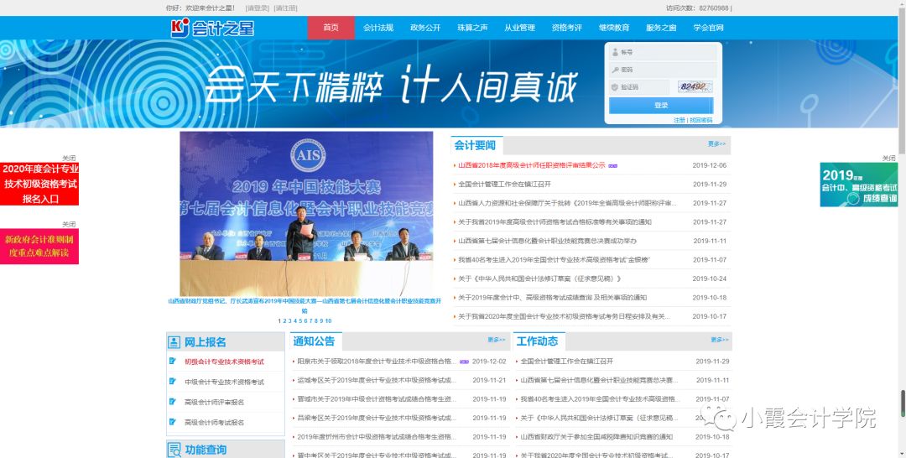The image size is (906, 458).
Task: Open the 政务公开 menu item
Action: 425,28
